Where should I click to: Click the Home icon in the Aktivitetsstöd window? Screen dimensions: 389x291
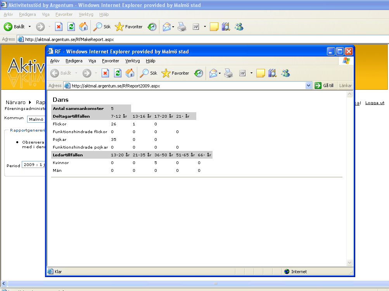[83, 26]
